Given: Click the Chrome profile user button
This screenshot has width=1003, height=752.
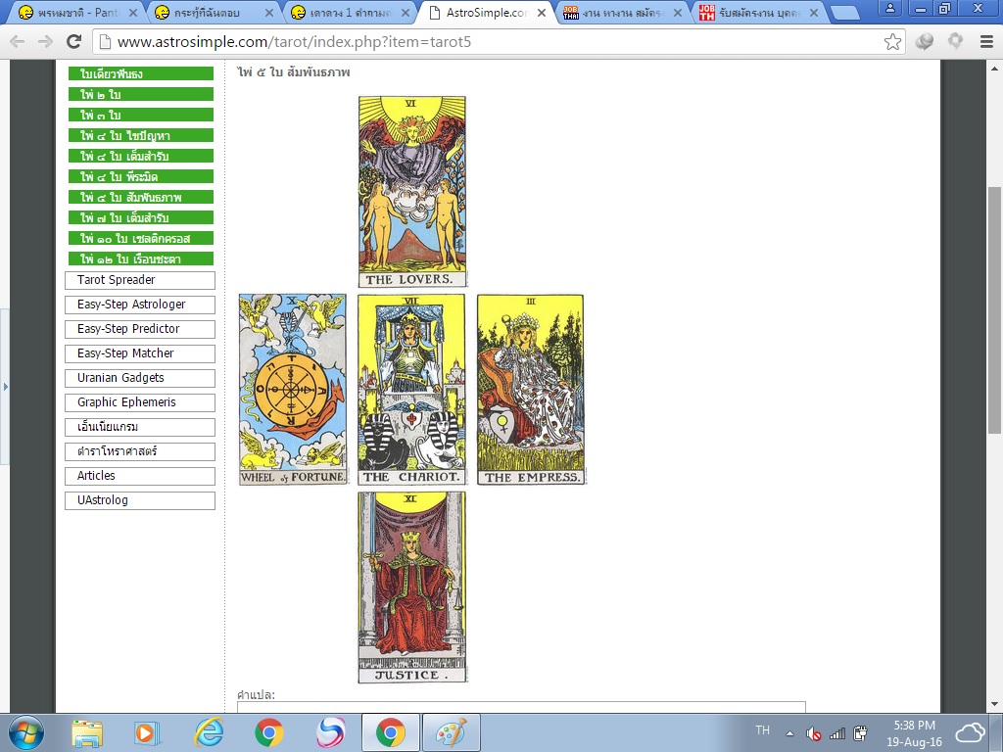Looking at the screenshot, I should 889,8.
